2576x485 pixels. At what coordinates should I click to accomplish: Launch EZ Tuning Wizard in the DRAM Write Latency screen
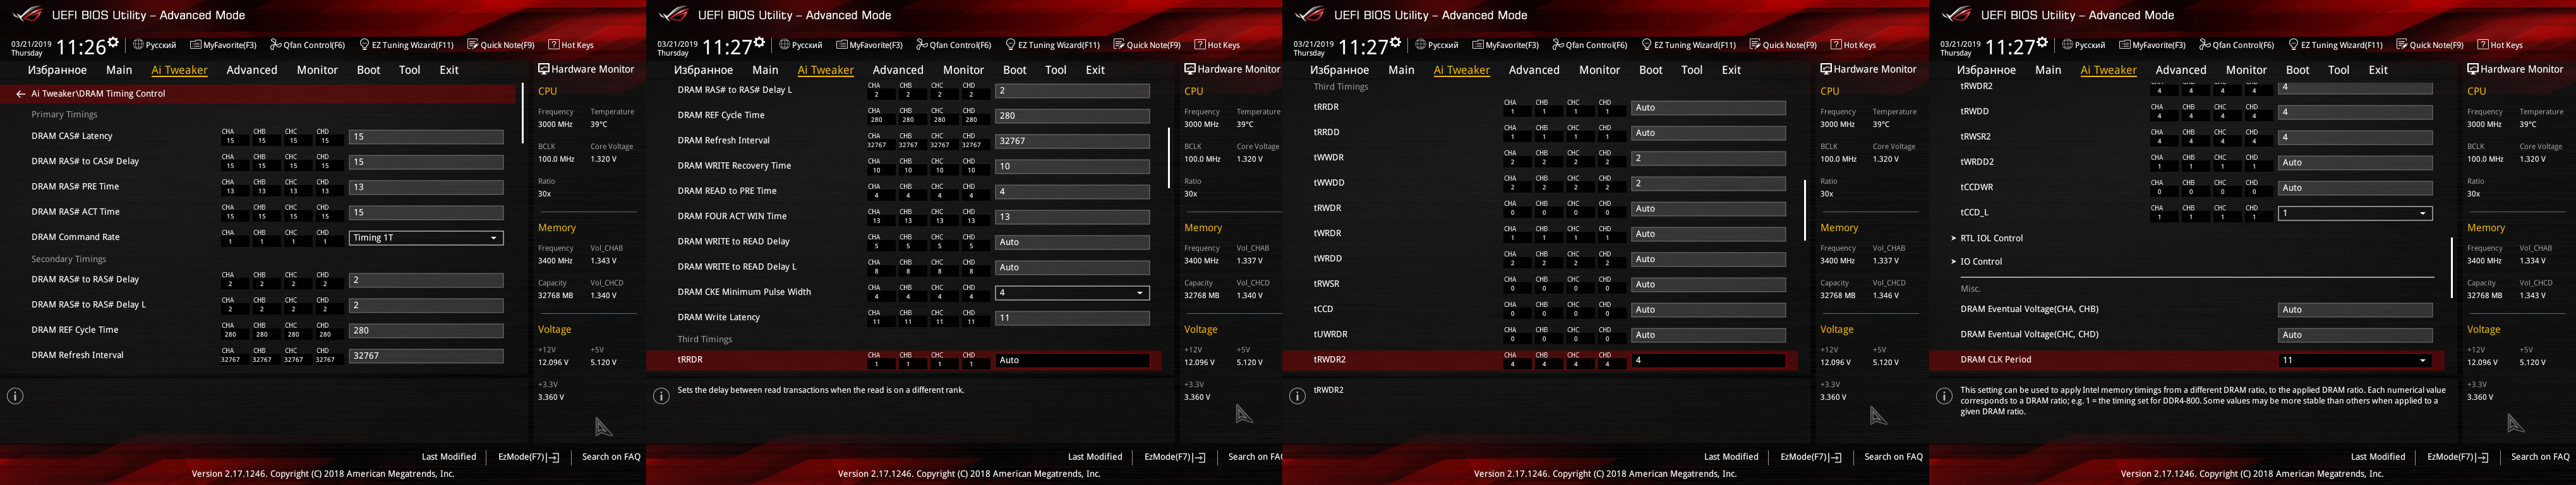(1052, 45)
